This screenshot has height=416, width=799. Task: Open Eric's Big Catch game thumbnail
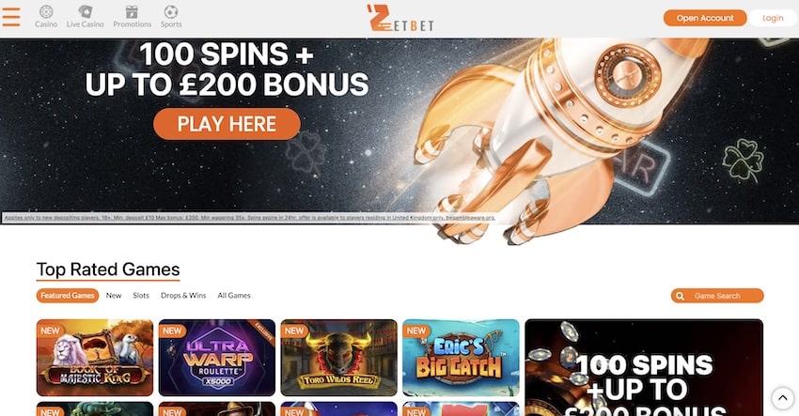point(462,358)
